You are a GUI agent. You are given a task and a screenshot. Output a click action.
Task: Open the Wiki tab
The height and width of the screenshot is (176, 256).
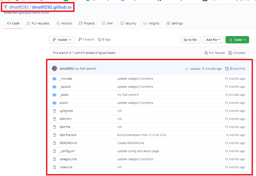pyautogui.click(x=107, y=23)
